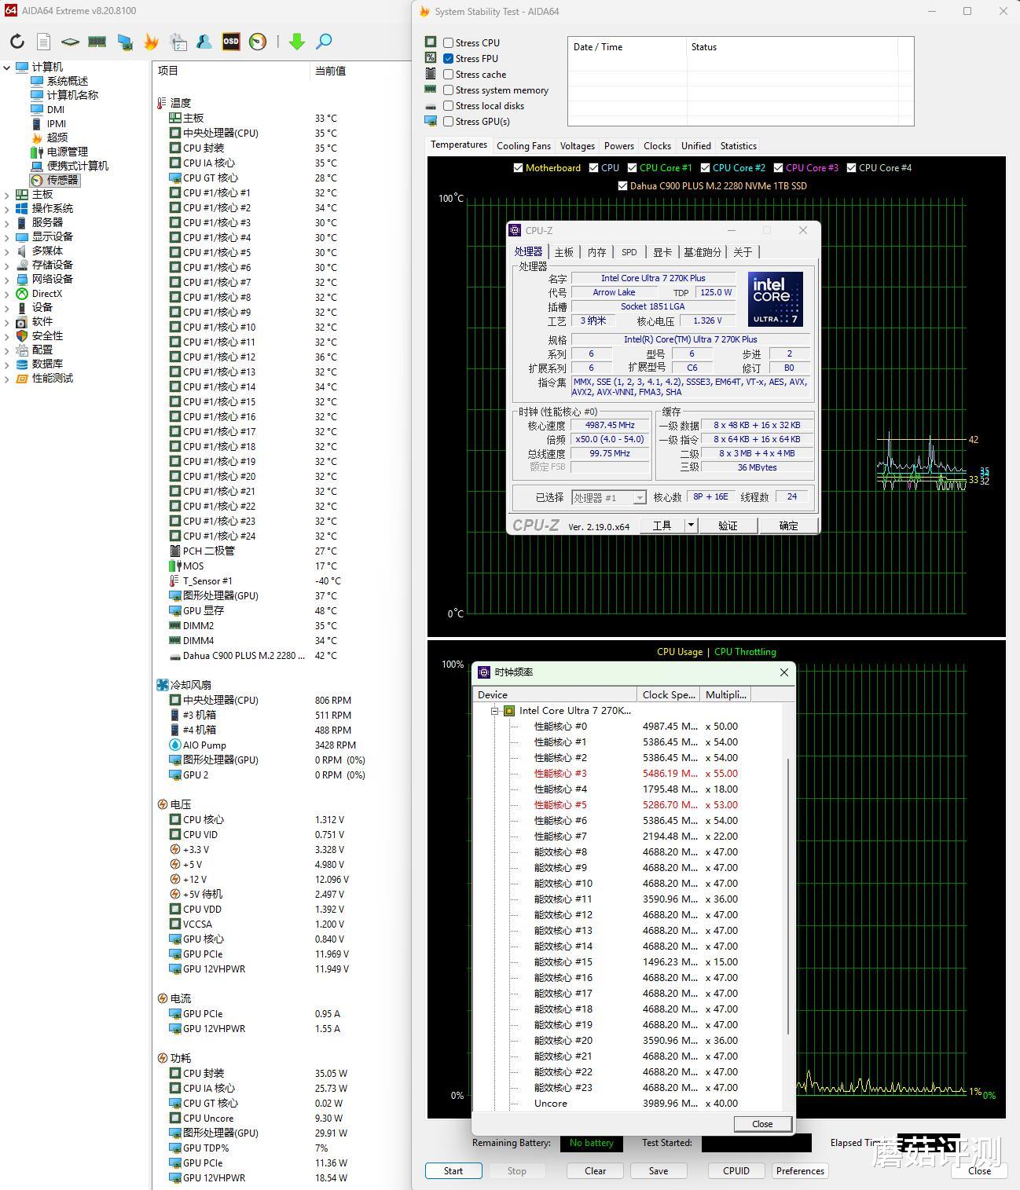Click the database icon beside 数据库
The image size is (1020, 1190).
(22, 364)
